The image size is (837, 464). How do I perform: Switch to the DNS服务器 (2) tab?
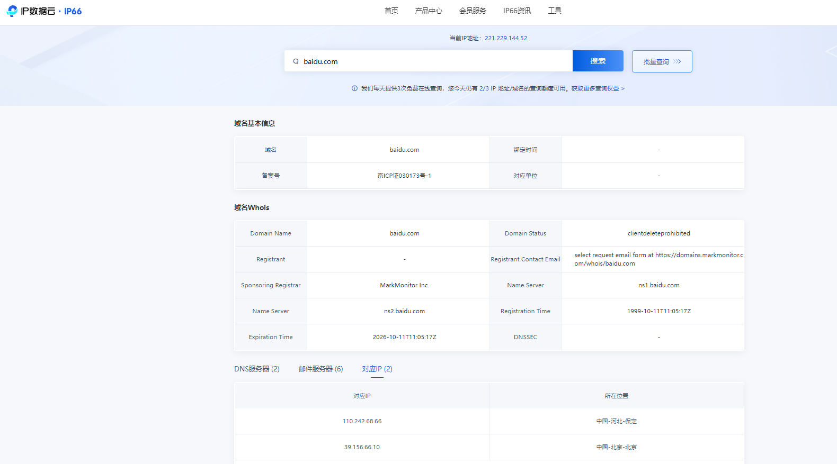257,369
